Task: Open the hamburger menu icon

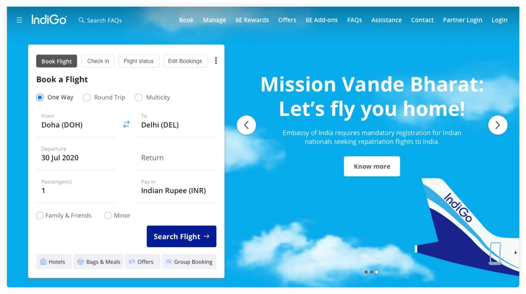Action: pyautogui.click(x=19, y=20)
